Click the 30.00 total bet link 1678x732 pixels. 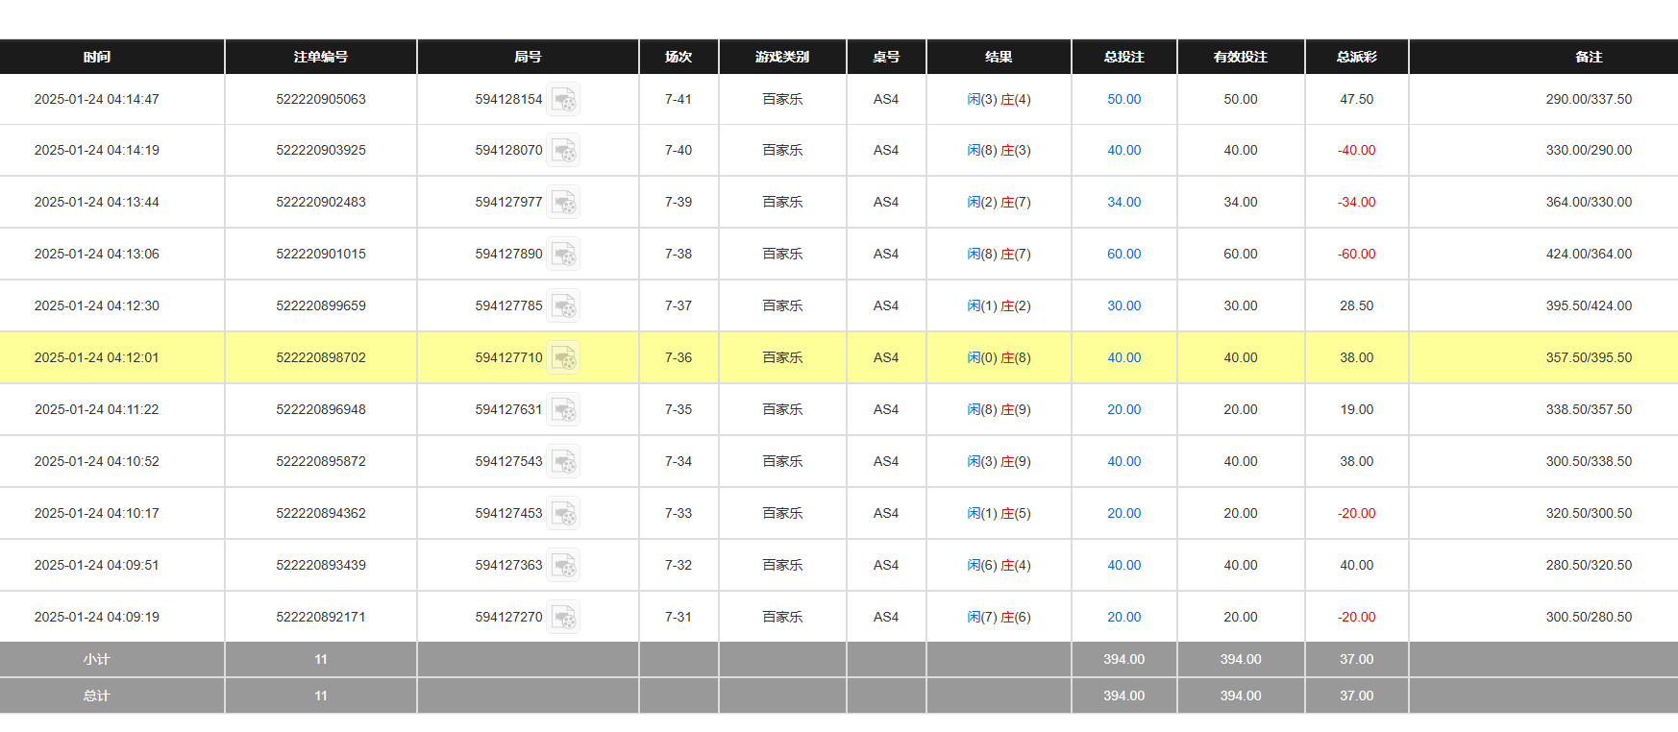(1123, 306)
